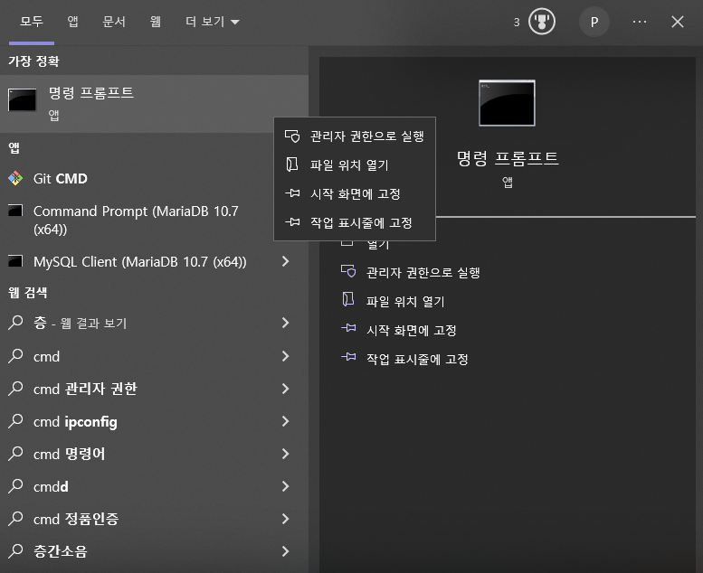This screenshot has width=703, height=573.
Task: Click the search icon beside cmdd
Action: pyautogui.click(x=15, y=486)
